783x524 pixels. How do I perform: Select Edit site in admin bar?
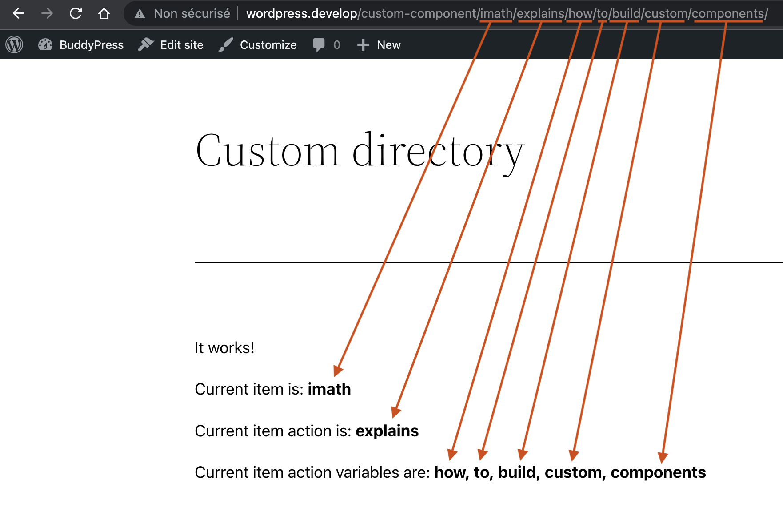[171, 45]
